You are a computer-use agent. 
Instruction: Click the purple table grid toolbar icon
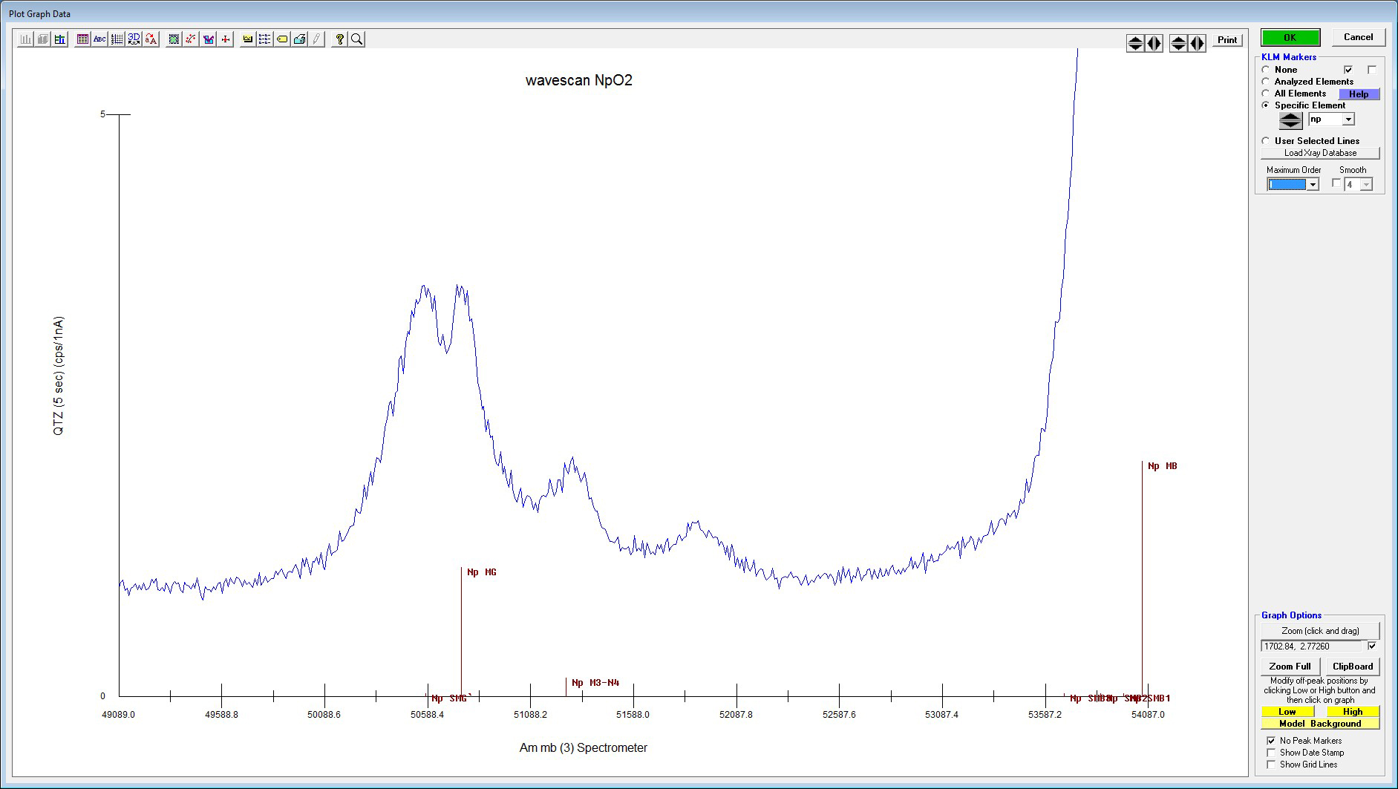click(82, 39)
